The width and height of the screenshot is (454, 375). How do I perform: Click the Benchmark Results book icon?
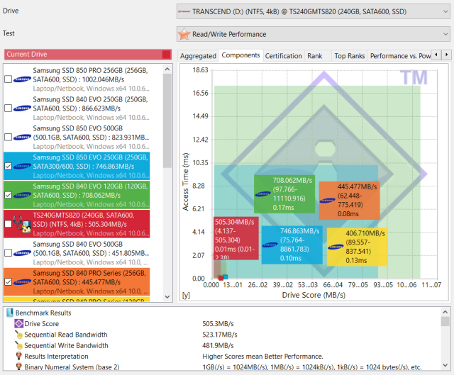pyautogui.click(x=9, y=313)
